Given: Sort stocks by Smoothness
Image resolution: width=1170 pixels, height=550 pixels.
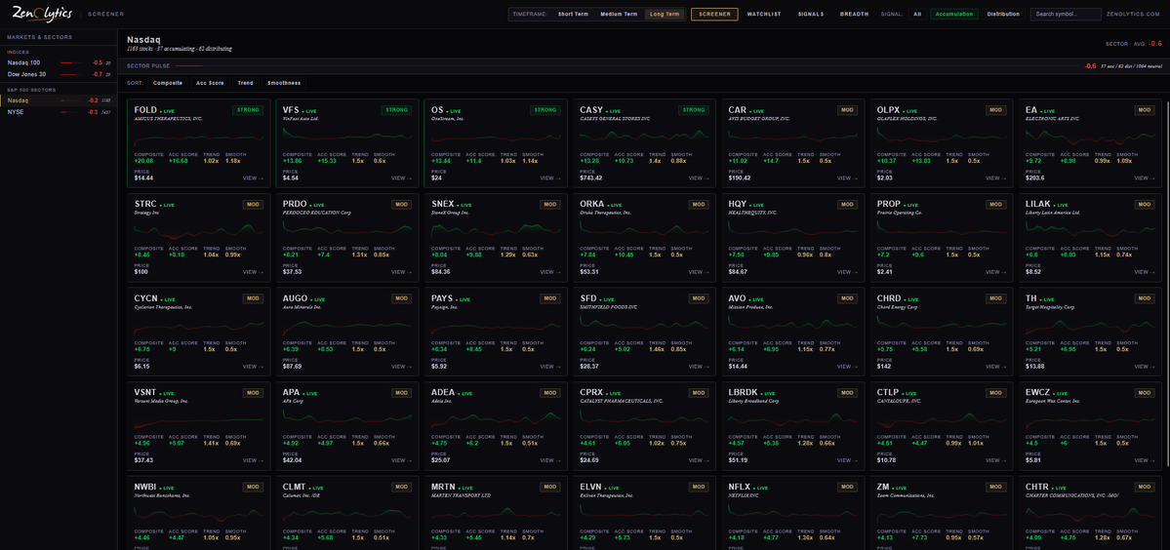Looking at the screenshot, I should (x=284, y=83).
